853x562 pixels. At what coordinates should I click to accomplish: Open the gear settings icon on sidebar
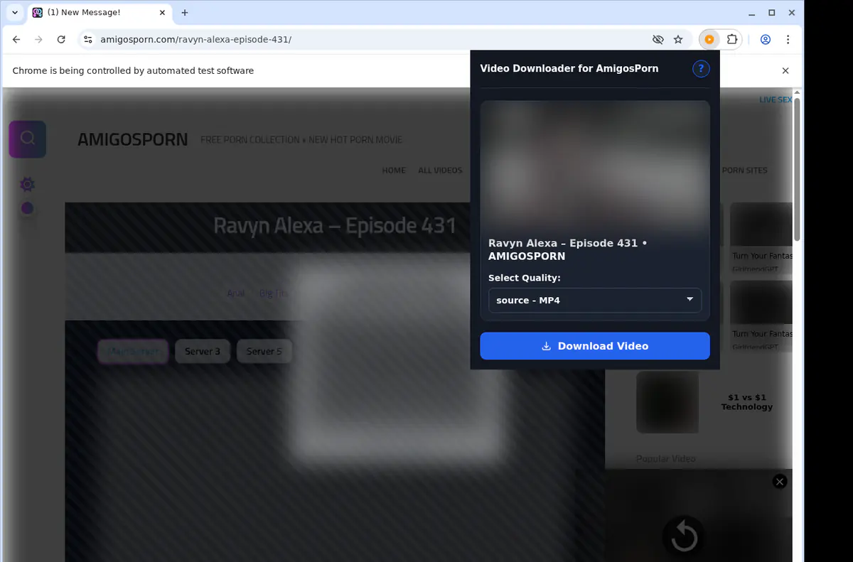point(27,185)
